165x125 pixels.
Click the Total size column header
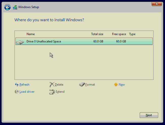point(97,34)
